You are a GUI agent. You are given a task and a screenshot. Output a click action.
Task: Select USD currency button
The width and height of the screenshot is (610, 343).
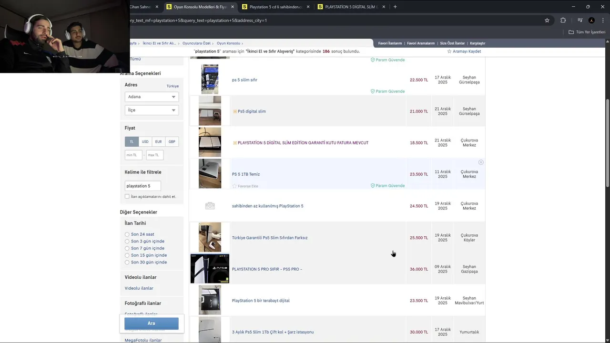pyautogui.click(x=145, y=141)
